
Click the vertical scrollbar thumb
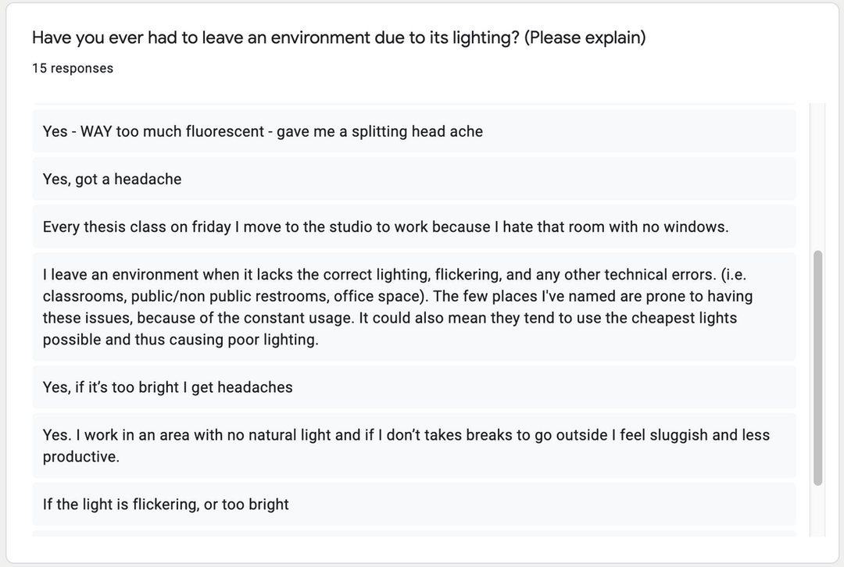pos(817,367)
